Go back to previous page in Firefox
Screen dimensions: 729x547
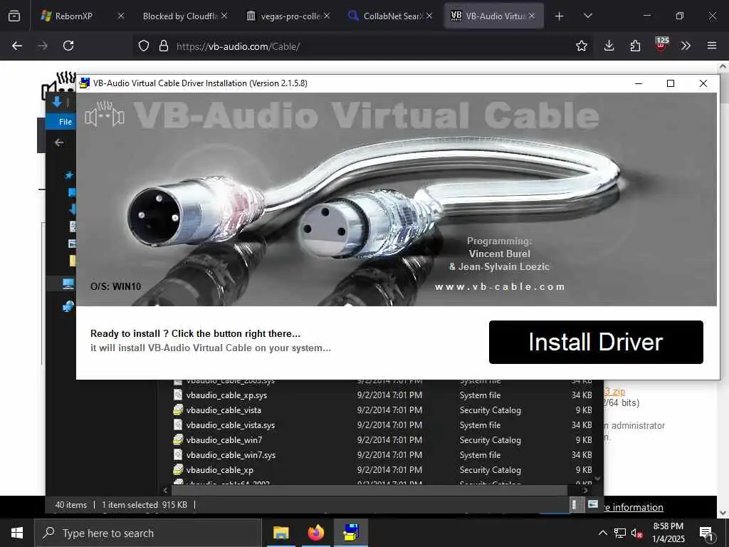coord(17,46)
